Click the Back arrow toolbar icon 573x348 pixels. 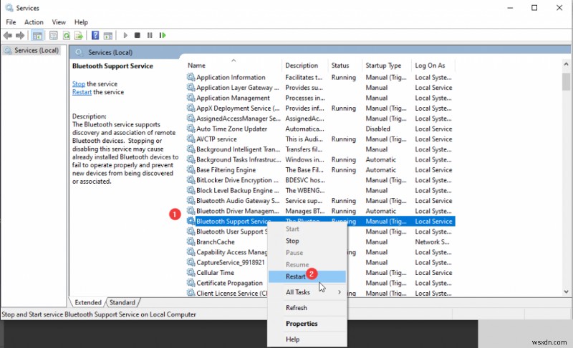tap(8, 35)
